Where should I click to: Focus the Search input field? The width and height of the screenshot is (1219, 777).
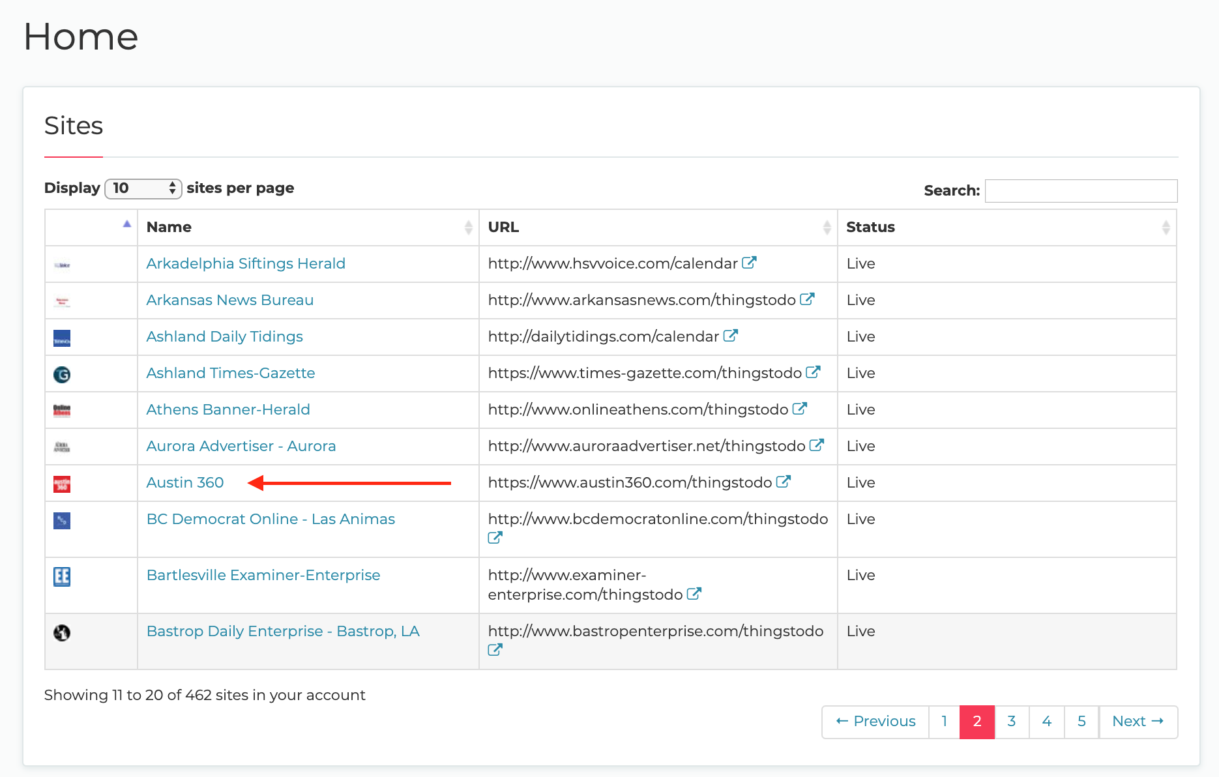point(1081,190)
